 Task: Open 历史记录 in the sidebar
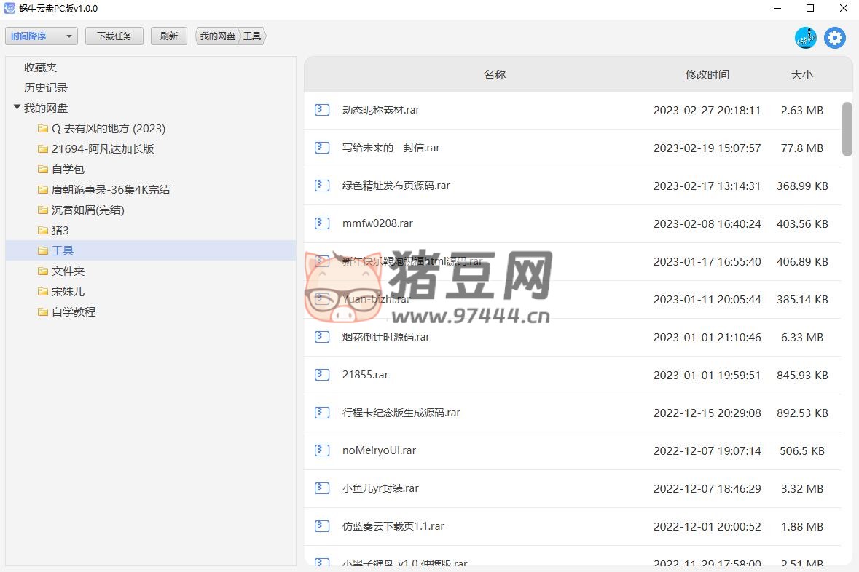coord(45,88)
